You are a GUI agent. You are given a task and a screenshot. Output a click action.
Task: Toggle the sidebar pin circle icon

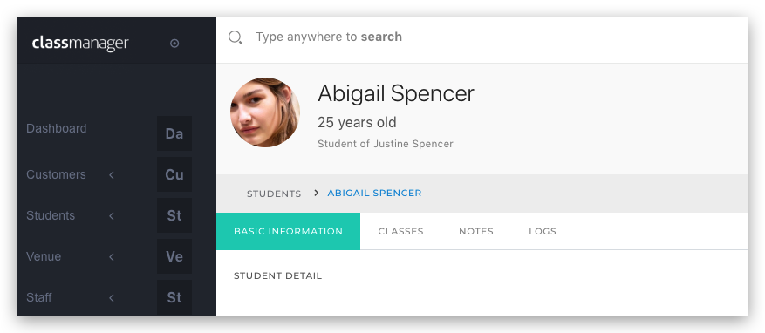pos(174,44)
